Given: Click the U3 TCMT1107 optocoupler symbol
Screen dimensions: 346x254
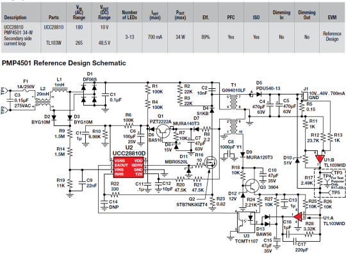Looking at the screenshot, I should click(246, 222).
